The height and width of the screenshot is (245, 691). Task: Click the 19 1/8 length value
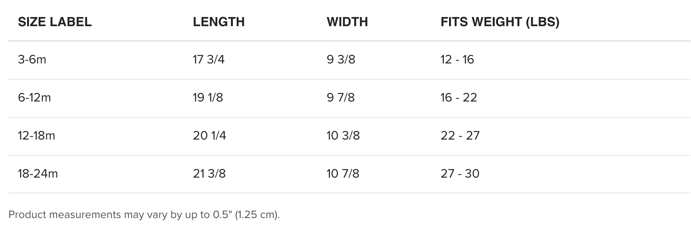(x=208, y=98)
